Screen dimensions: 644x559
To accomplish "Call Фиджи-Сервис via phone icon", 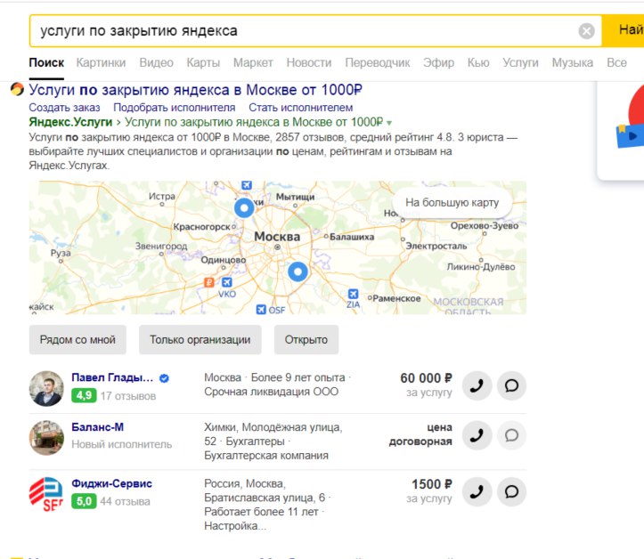I will point(477,491).
